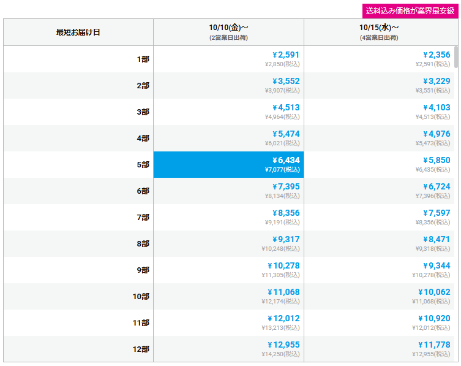Select the highlighted ¥6,434 price for 5部
This screenshot has height=366, width=461.
coord(228,164)
